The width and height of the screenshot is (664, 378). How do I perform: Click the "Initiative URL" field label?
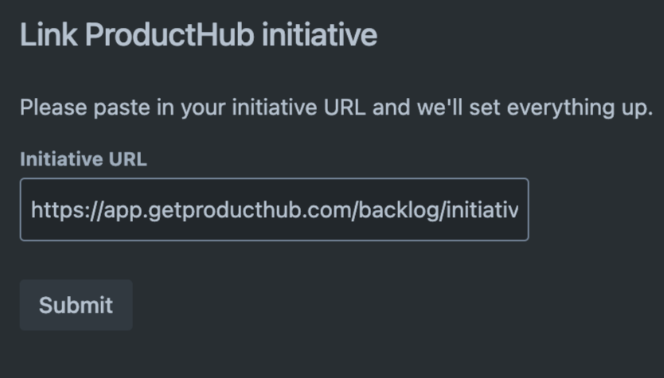83,158
